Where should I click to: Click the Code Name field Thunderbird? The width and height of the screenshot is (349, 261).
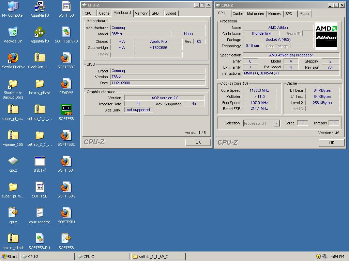pos(261,34)
